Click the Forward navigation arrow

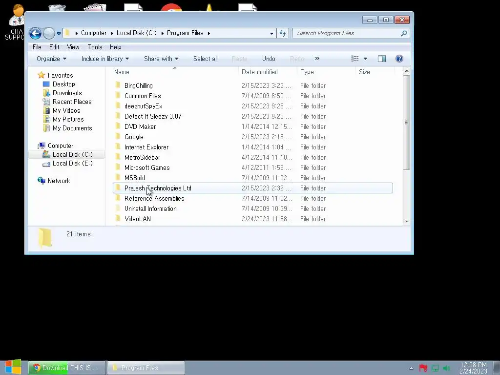[49, 33]
